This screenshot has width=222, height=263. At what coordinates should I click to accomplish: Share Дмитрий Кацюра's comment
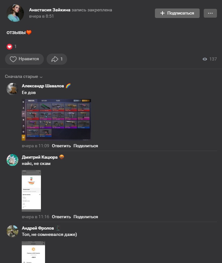(86, 217)
